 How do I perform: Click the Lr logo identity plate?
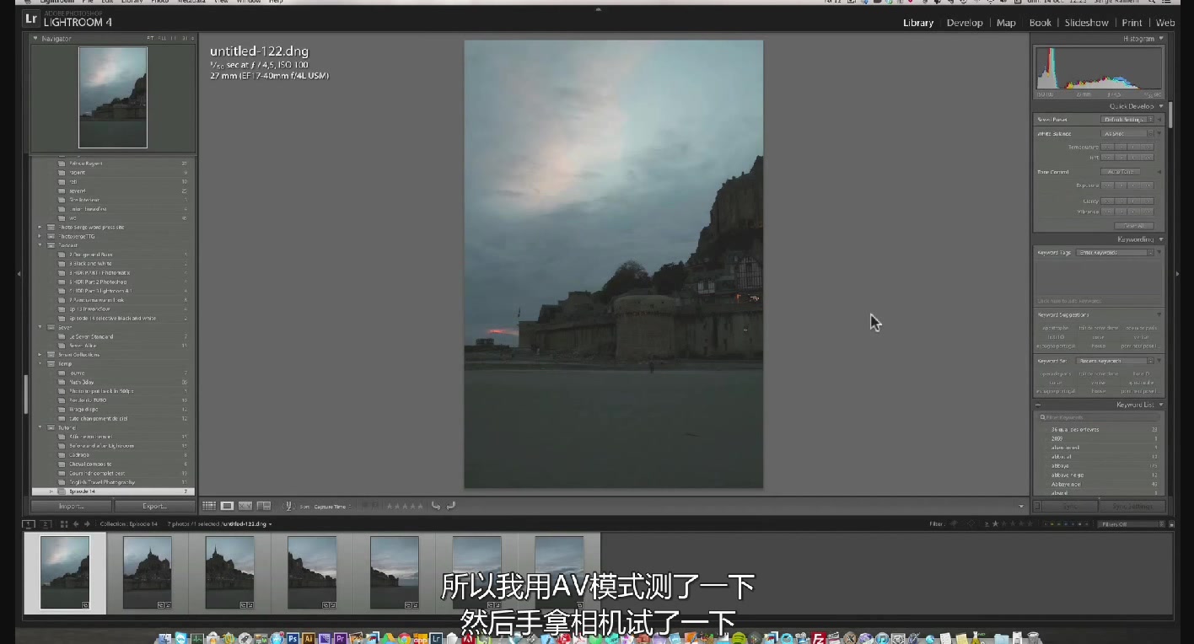(30, 19)
